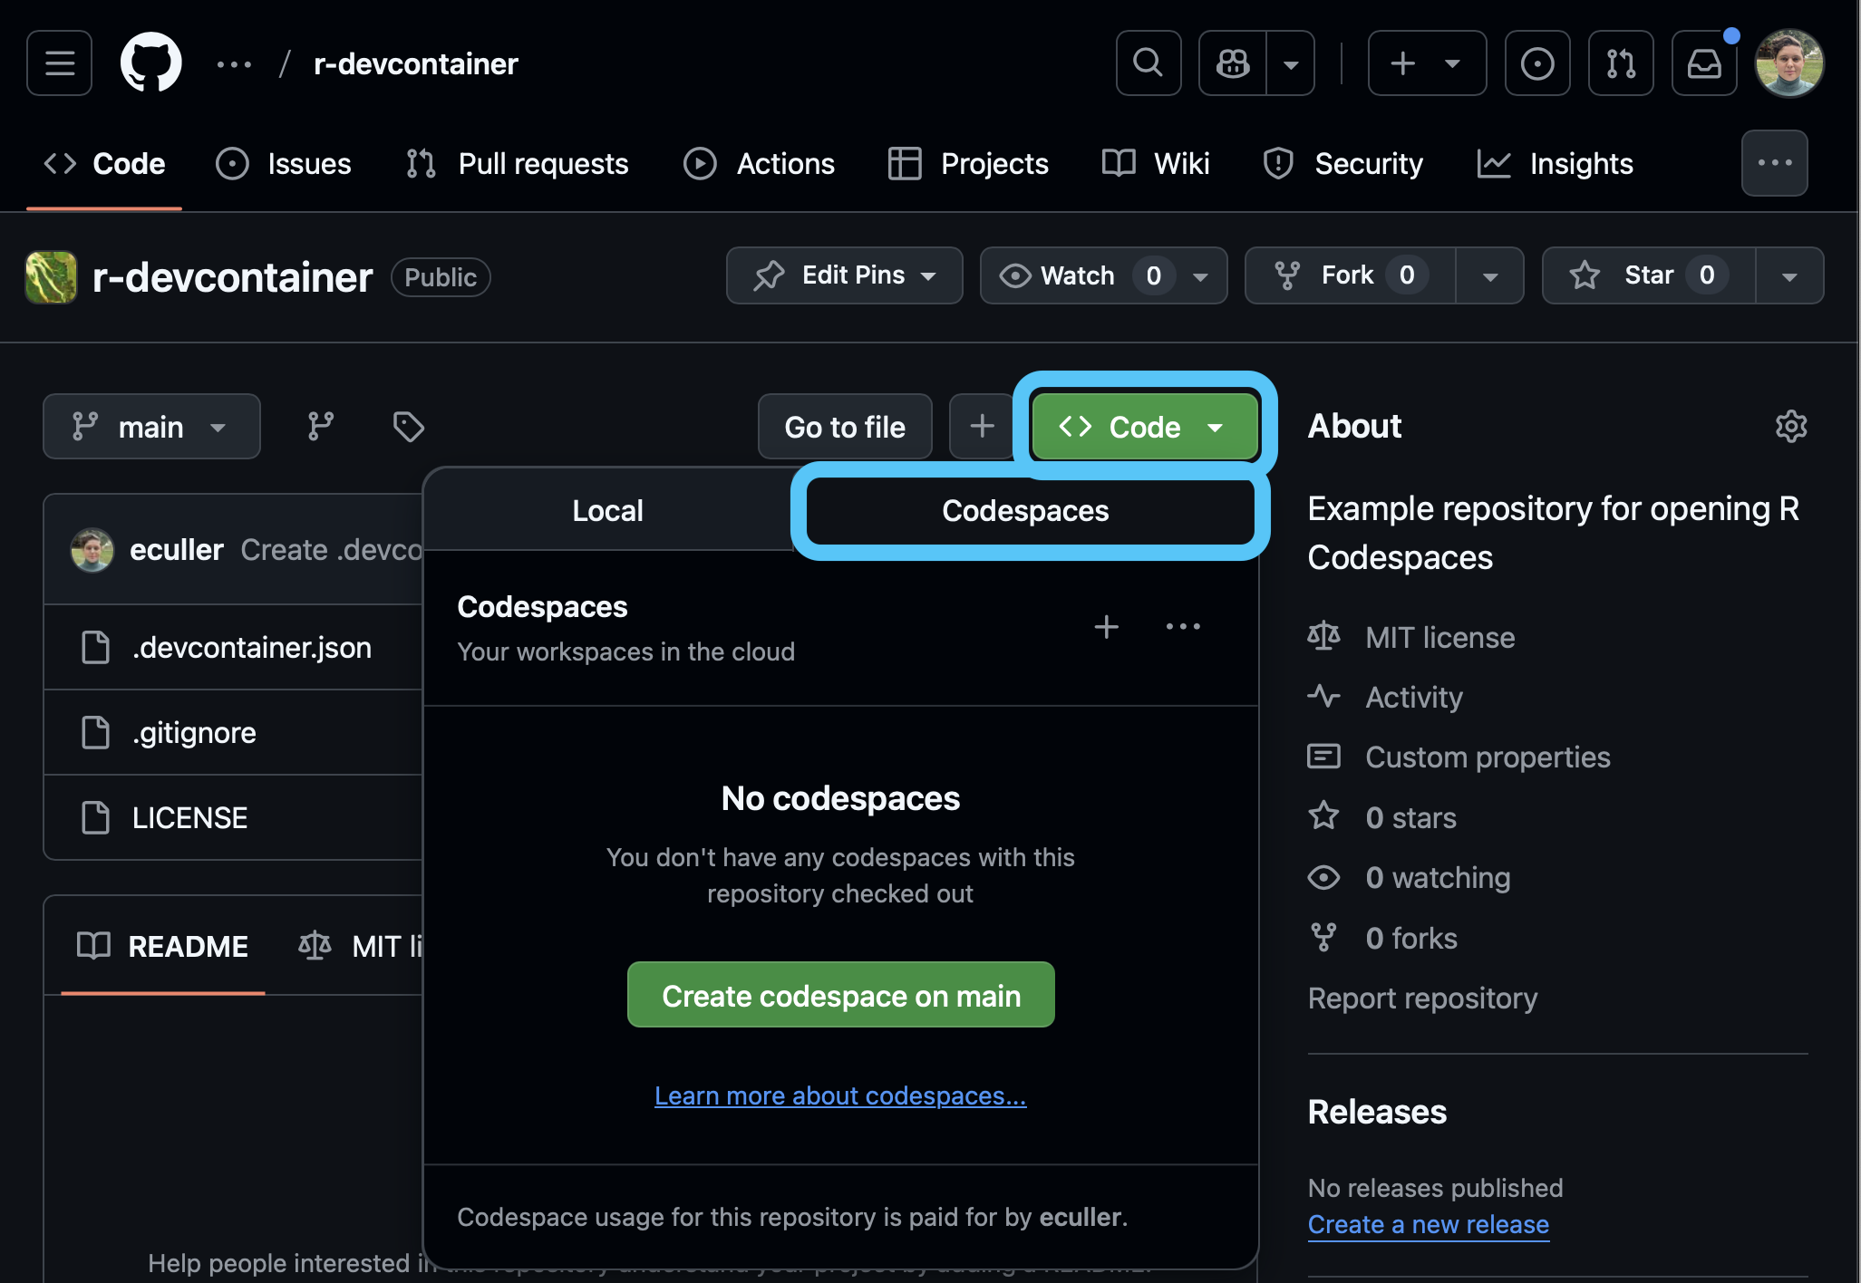Switch to the Security tab
Image resolution: width=1861 pixels, height=1283 pixels.
pos(1342,164)
